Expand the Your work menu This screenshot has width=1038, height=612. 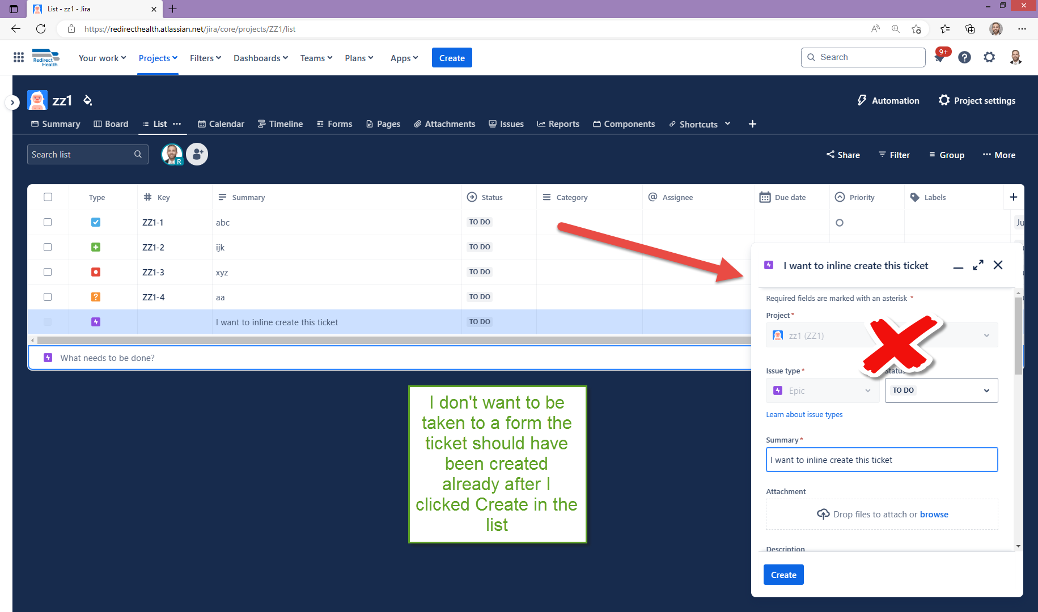tap(102, 58)
